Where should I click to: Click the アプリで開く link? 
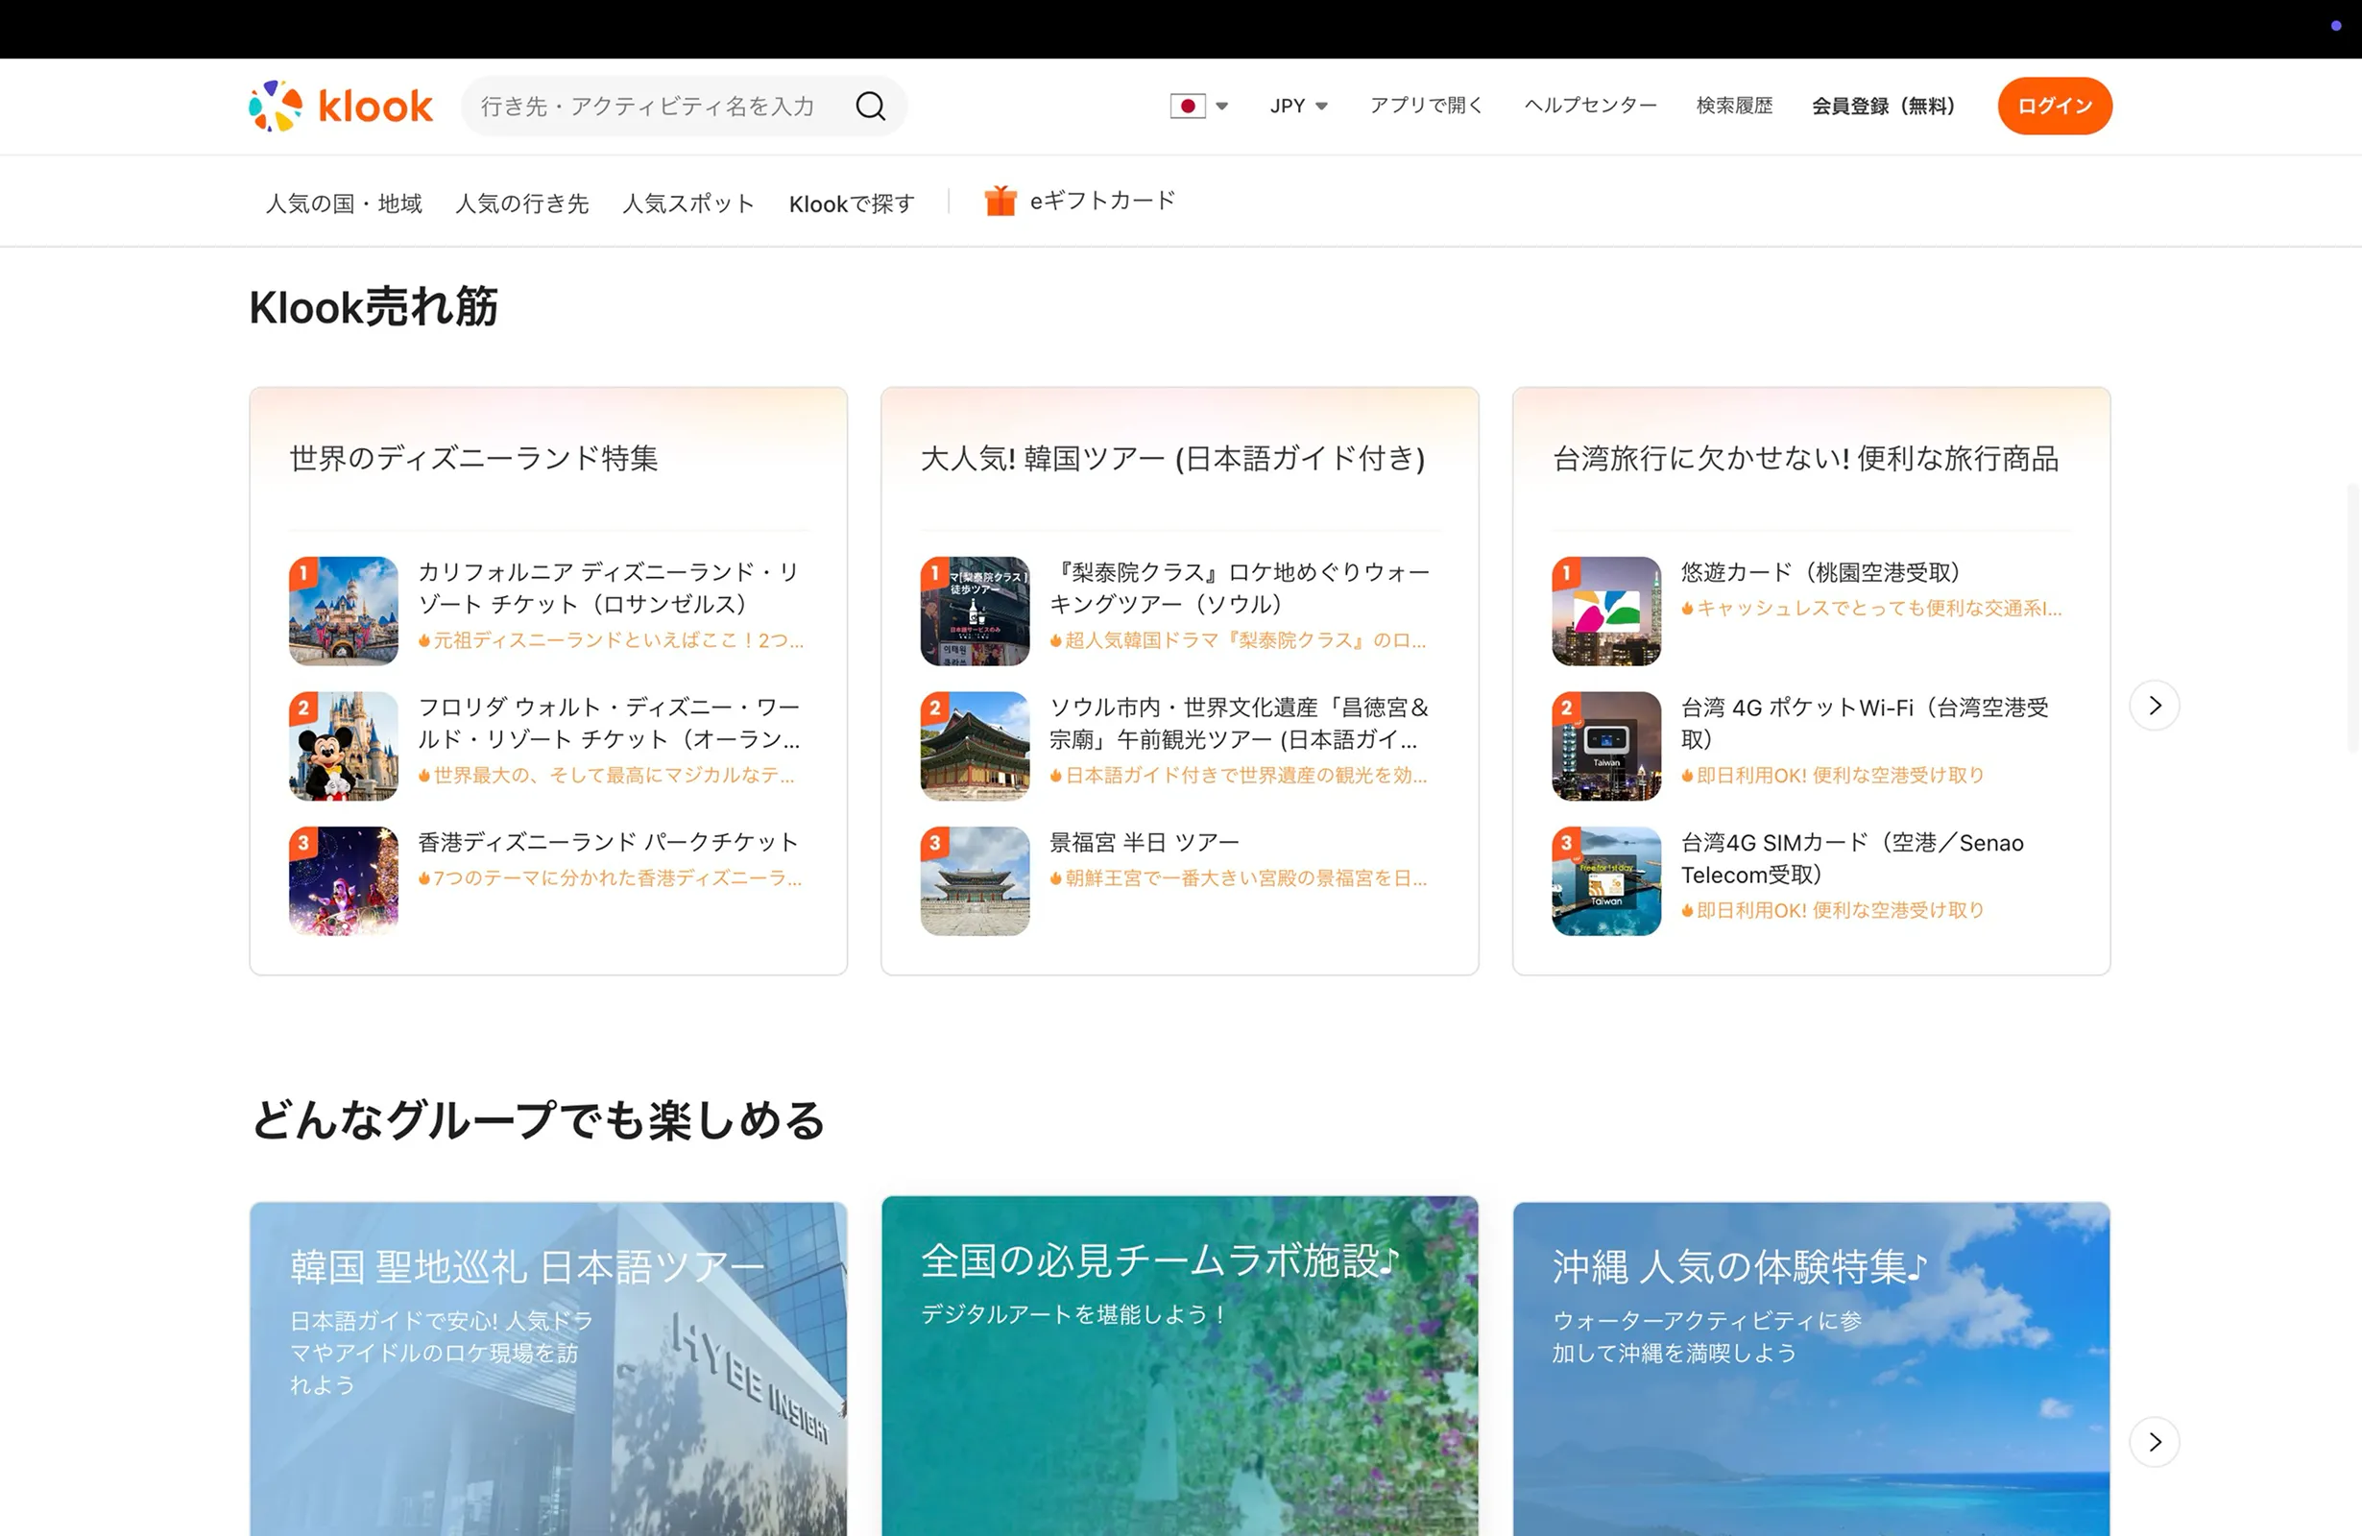pos(1426,106)
